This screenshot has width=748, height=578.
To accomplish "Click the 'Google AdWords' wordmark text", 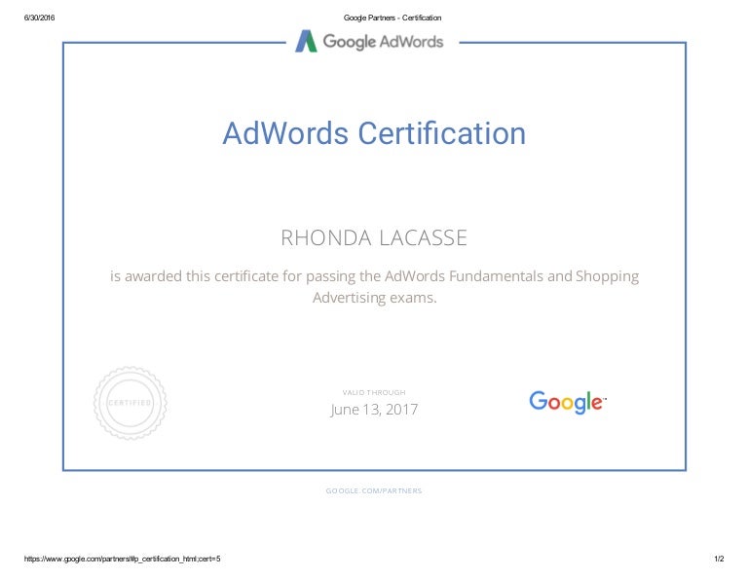I will click(x=383, y=42).
